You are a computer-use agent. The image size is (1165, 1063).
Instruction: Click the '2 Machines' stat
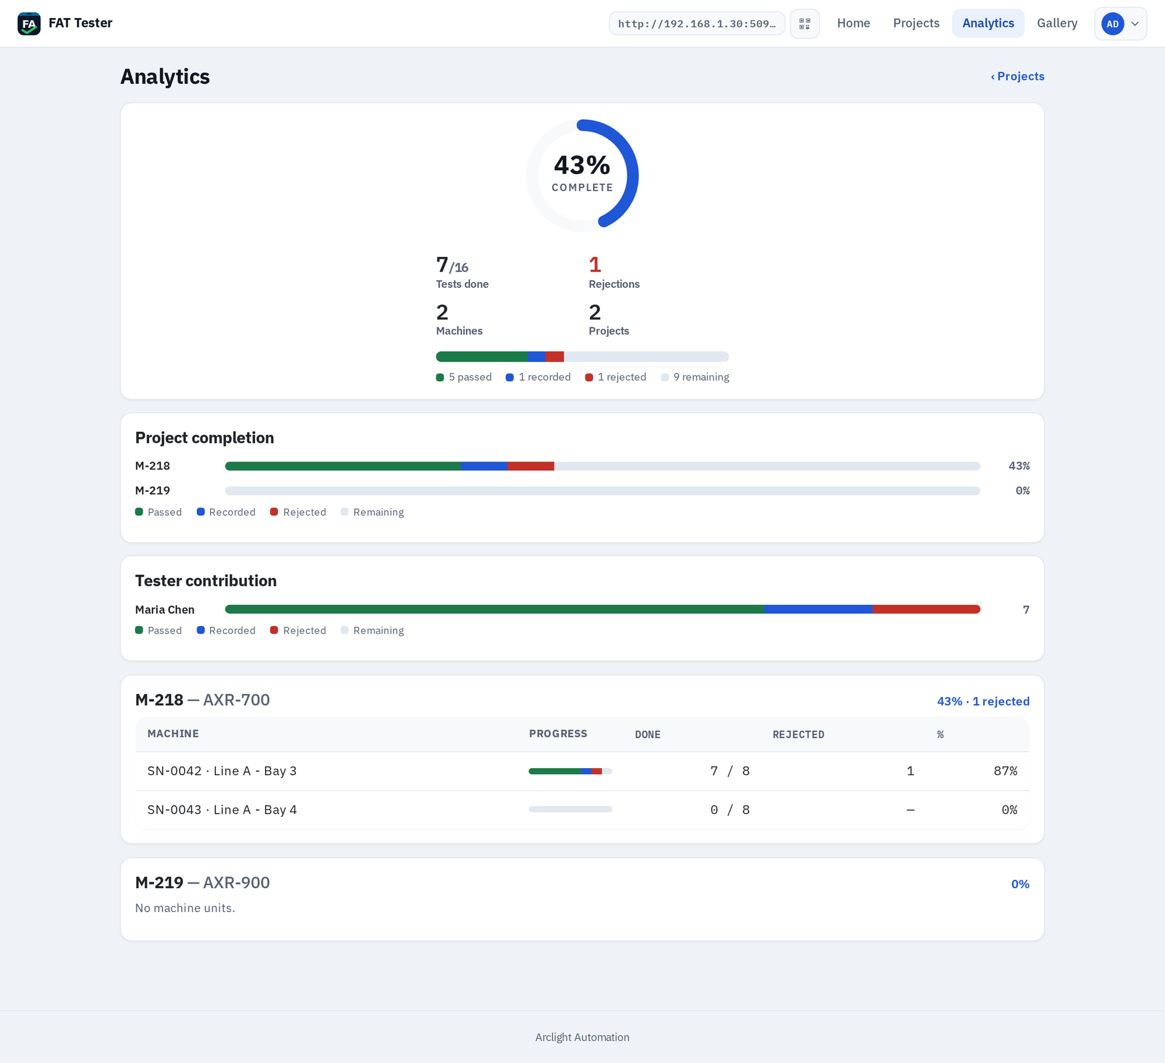(x=459, y=319)
